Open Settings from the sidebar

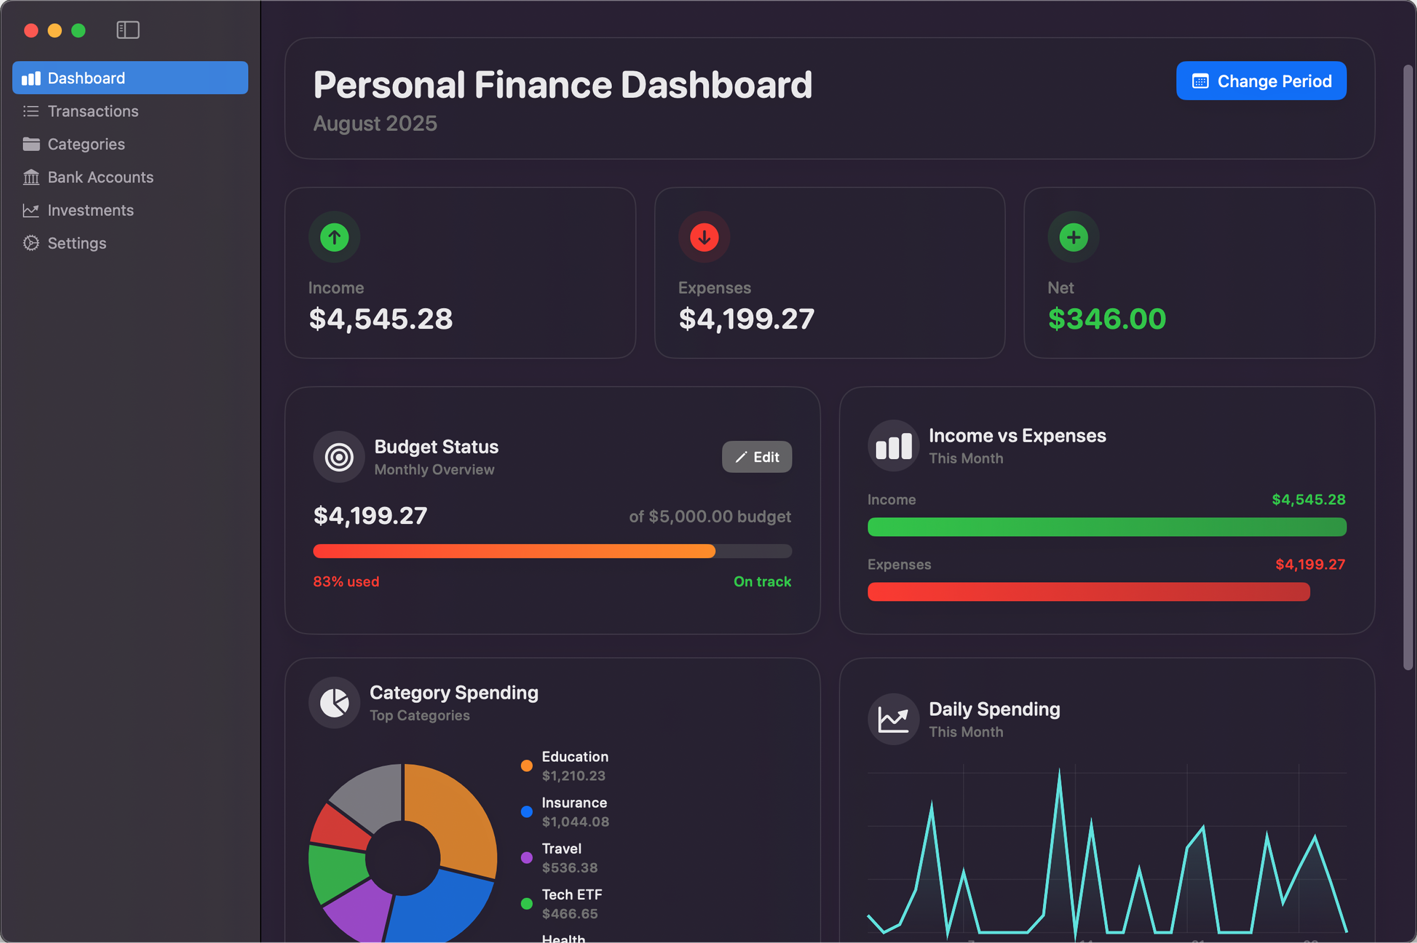76,243
